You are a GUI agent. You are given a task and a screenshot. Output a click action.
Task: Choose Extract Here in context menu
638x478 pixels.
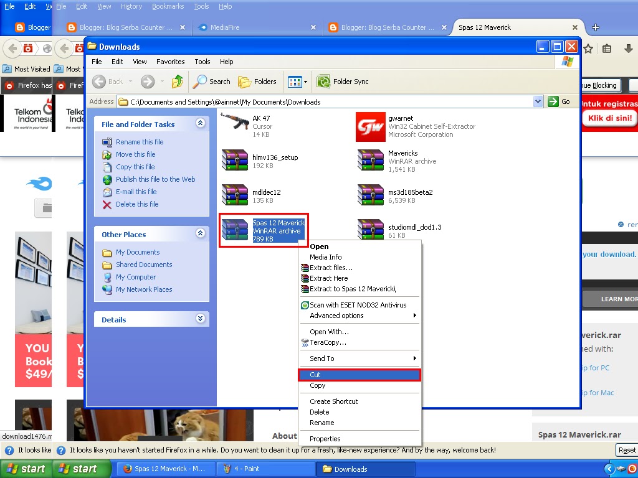[x=359, y=278]
